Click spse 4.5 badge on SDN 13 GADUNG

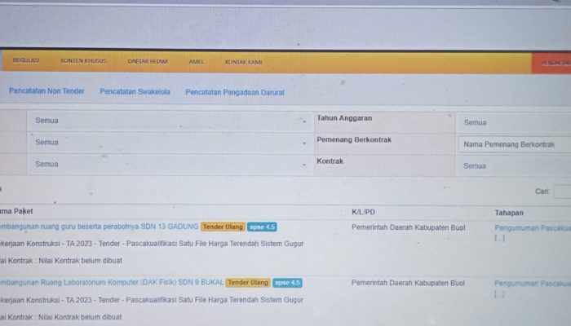coord(262,227)
